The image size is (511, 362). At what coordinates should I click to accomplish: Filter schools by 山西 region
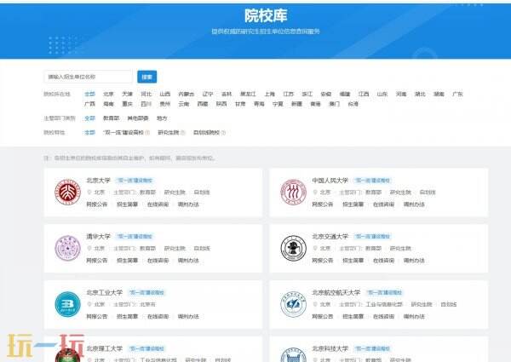point(165,95)
